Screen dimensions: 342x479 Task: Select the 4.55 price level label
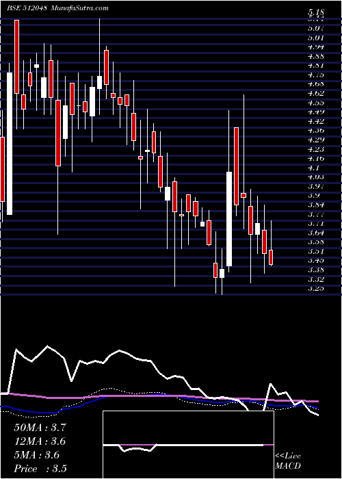[x=316, y=103]
